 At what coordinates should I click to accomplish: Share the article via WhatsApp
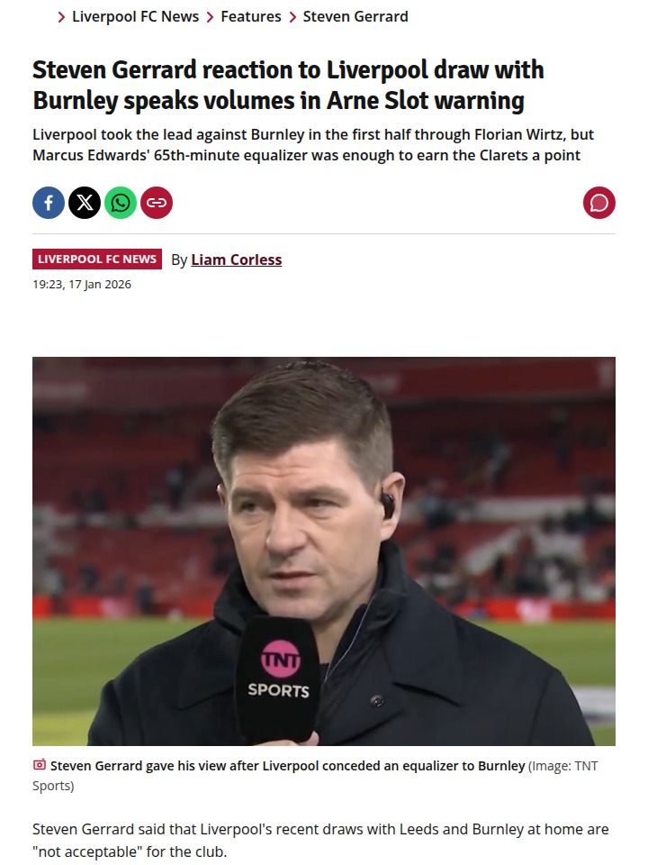pyautogui.click(x=121, y=203)
